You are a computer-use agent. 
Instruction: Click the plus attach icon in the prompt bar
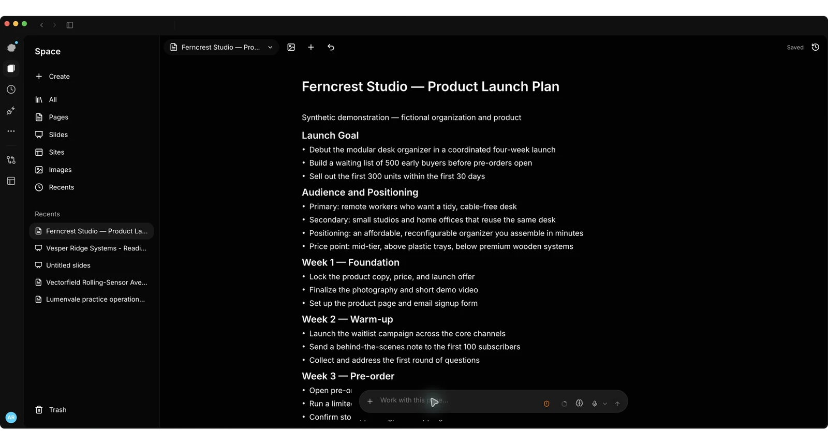coord(370,402)
